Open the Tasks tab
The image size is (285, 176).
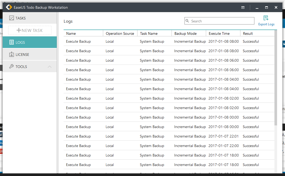30,18
